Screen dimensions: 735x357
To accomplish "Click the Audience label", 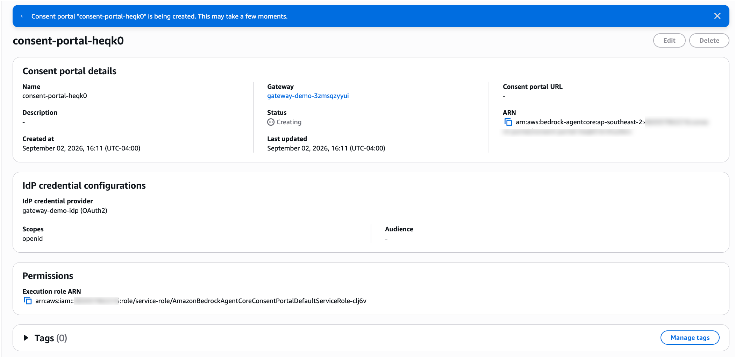I will 399,229.
